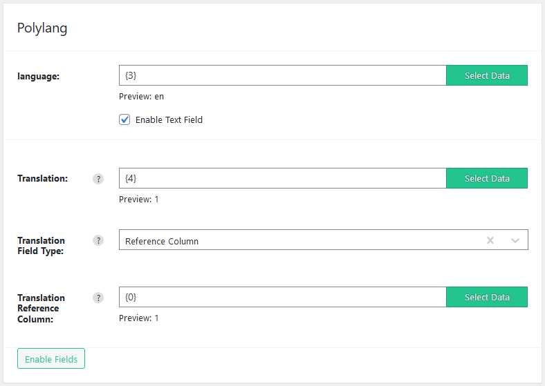
Task: Focus the Reference Column input containing {0}
Action: [x=283, y=297]
